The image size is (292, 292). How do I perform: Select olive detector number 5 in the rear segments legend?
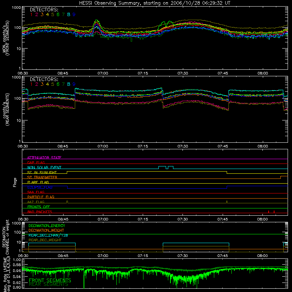coord(53,84)
